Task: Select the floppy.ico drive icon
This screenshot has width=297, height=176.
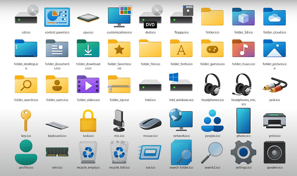Action: (x=182, y=15)
